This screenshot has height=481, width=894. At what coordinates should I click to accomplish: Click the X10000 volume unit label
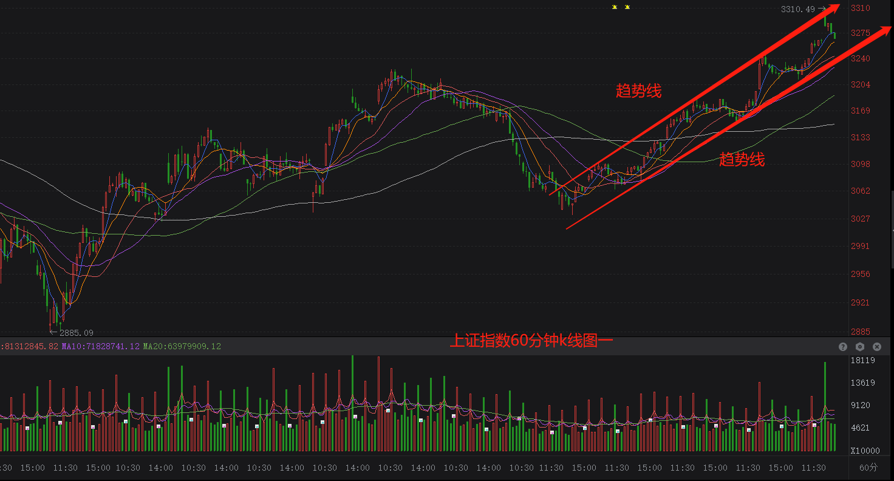tap(865, 451)
